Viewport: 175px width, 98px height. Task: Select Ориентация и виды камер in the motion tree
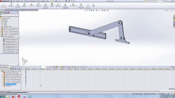click(12, 73)
